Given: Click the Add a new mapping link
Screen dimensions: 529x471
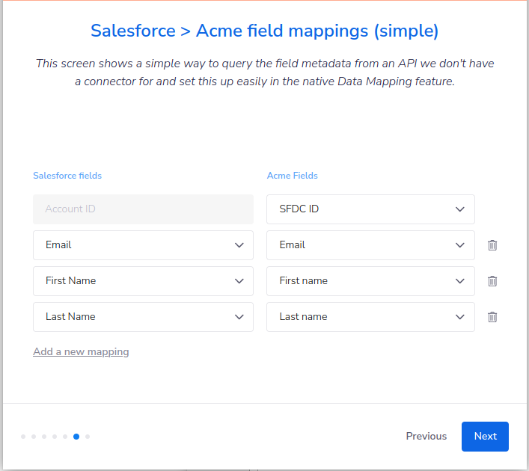Looking at the screenshot, I should 81,351.
